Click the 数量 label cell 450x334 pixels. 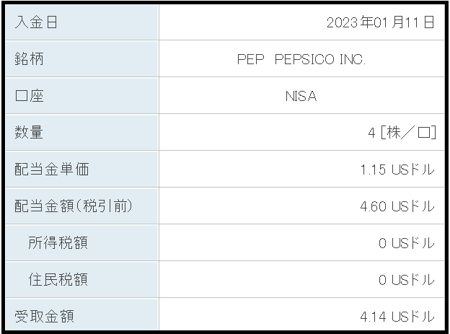82,133
